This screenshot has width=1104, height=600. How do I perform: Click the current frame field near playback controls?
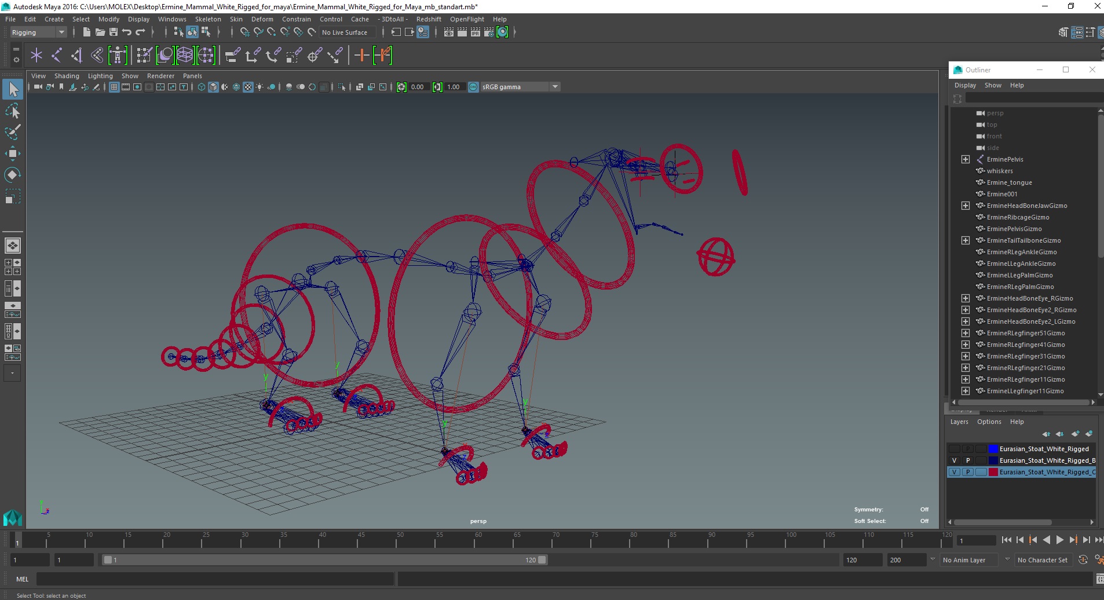[x=976, y=540]
